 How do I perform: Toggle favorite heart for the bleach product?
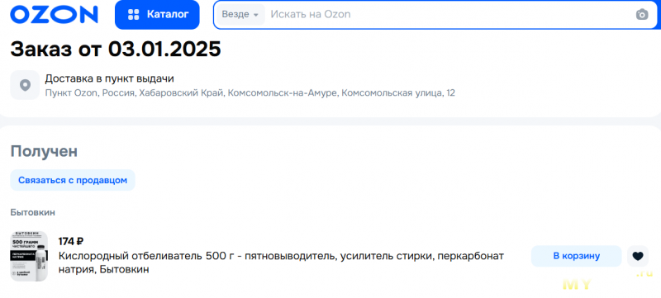tap(638, 256)
